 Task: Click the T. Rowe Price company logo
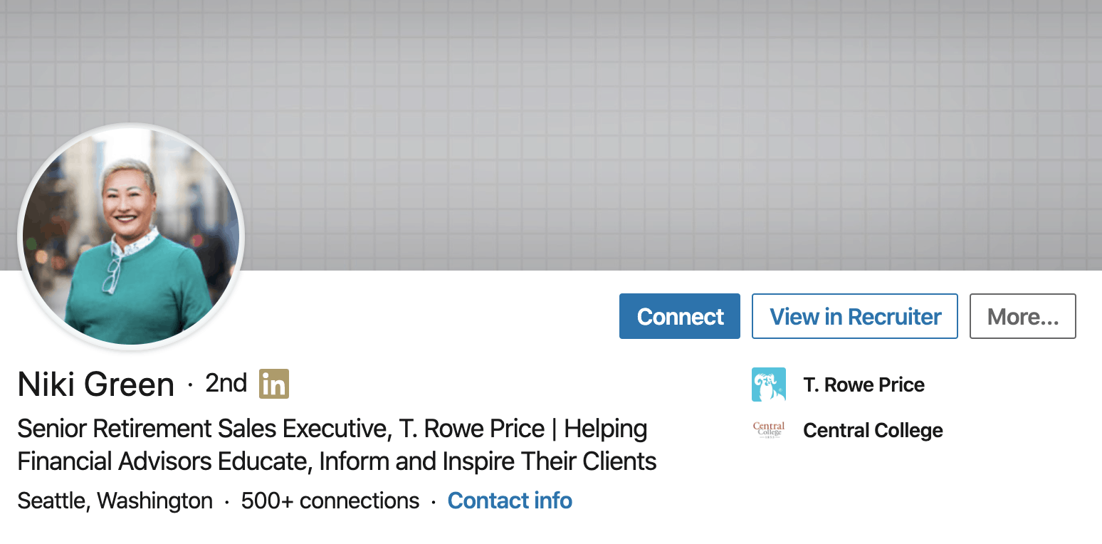coord(769,385)
